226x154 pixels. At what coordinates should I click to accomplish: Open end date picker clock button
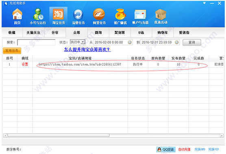click(x=177, y=42)
